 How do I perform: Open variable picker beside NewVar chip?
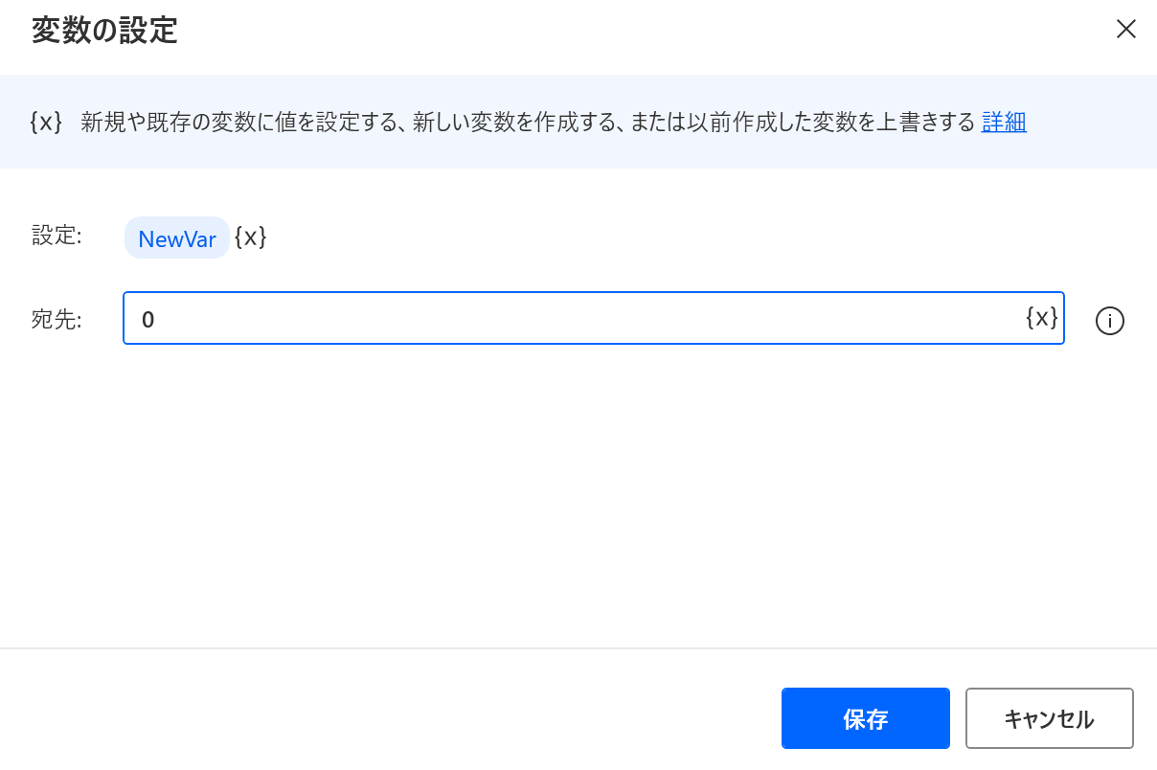pos(250,237)
